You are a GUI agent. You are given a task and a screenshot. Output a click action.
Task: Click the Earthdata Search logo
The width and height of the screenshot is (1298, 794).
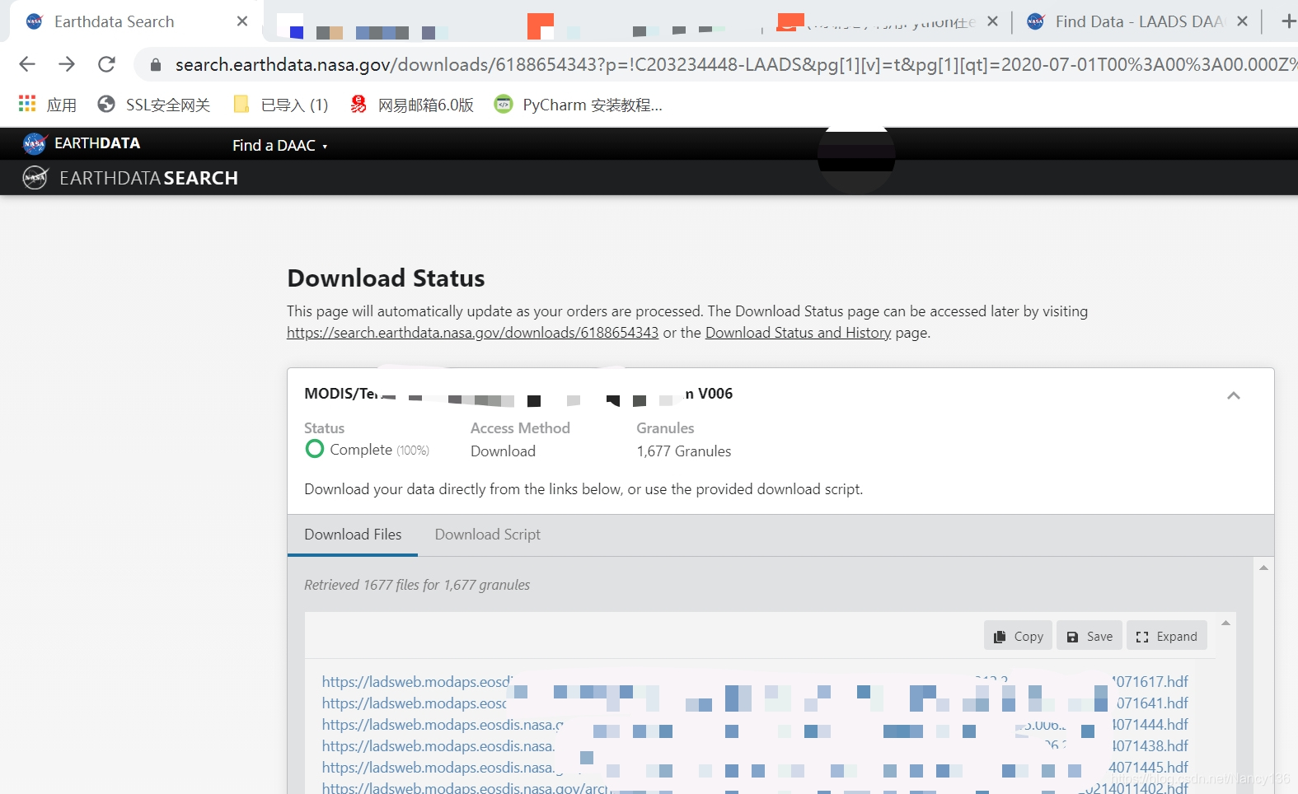pyautogui.click(x=130, y=178)
